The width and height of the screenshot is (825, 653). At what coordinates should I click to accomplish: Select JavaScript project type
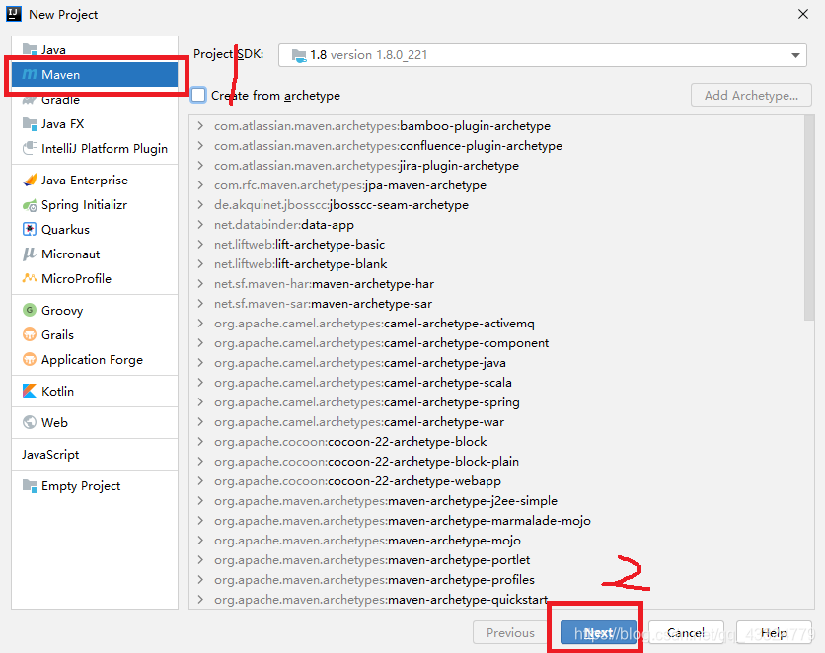tap(50, 455)
